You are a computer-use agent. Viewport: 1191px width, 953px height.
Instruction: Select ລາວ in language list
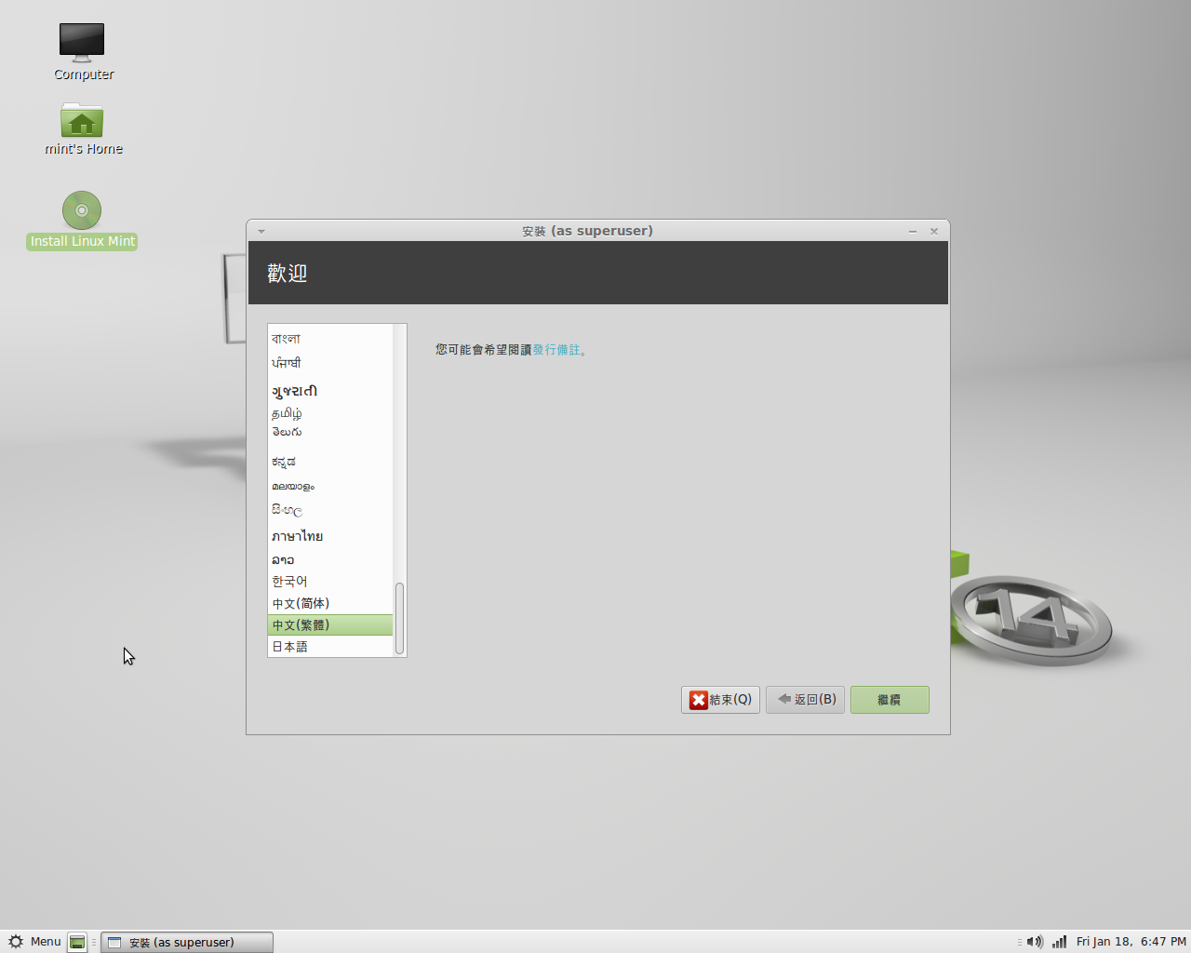click(330, 560)
